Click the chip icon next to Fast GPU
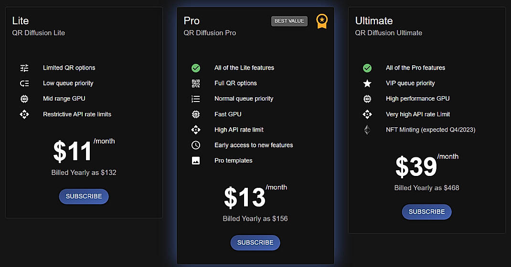Image resolution: width=511 pixels, height=267 pixels. [x=196, y=114]
